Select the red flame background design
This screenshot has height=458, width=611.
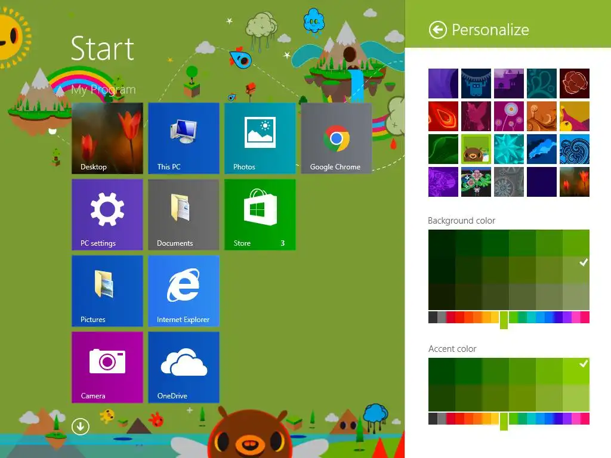443,116
